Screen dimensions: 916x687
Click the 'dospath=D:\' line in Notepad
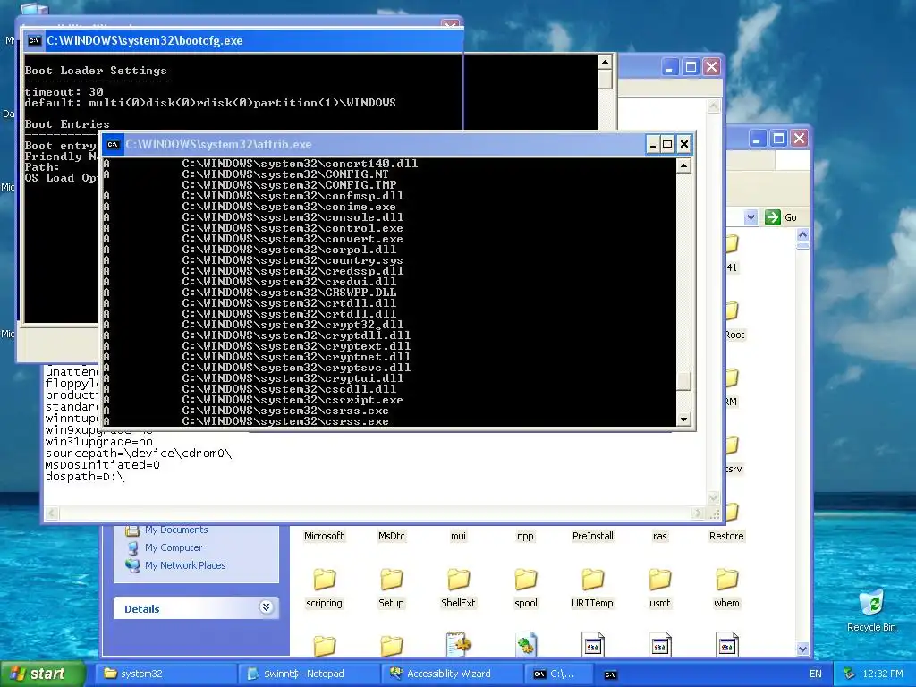[85, 477]
